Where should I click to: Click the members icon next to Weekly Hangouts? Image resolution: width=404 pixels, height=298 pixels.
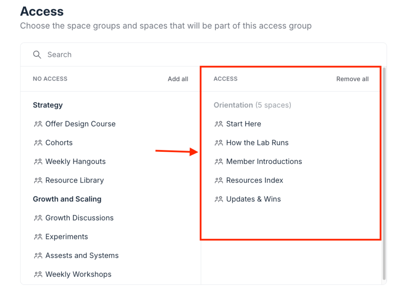(38, 162)
